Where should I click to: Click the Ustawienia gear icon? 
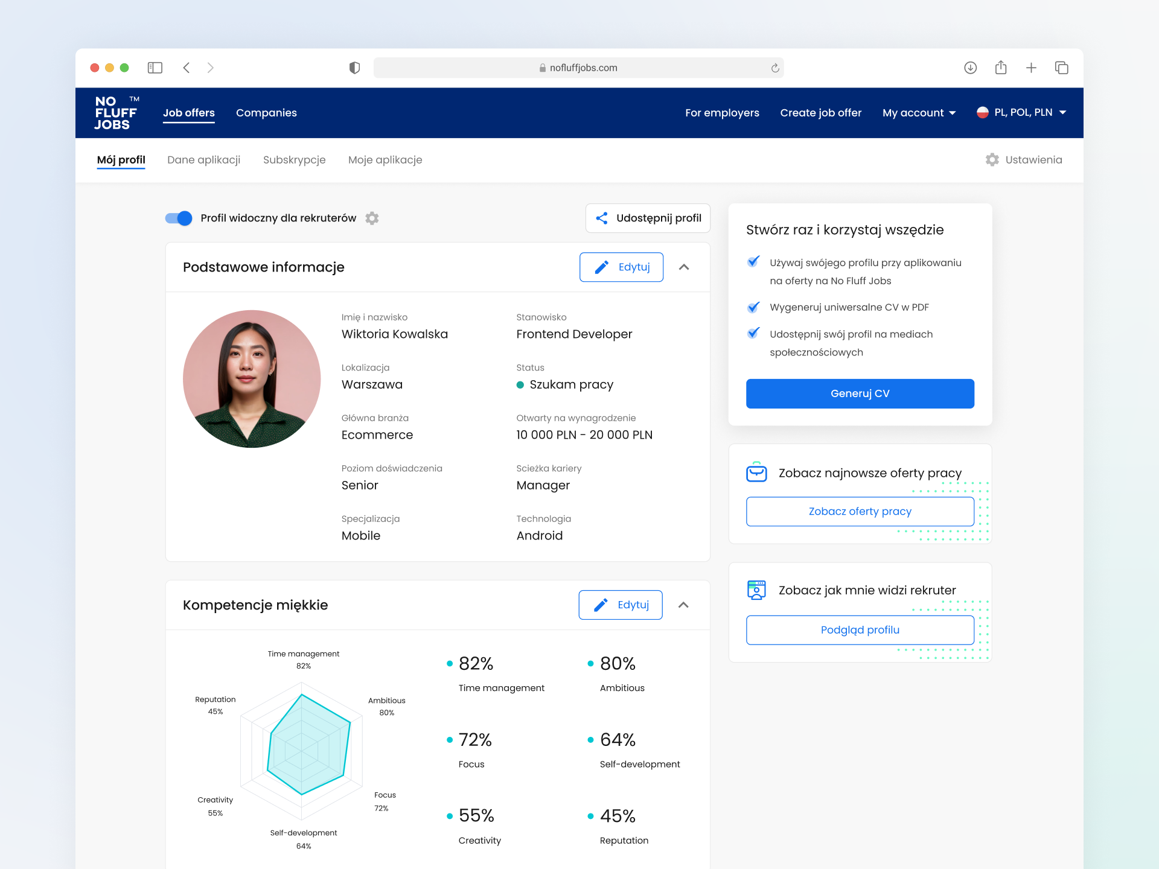(x=992, y=160)
